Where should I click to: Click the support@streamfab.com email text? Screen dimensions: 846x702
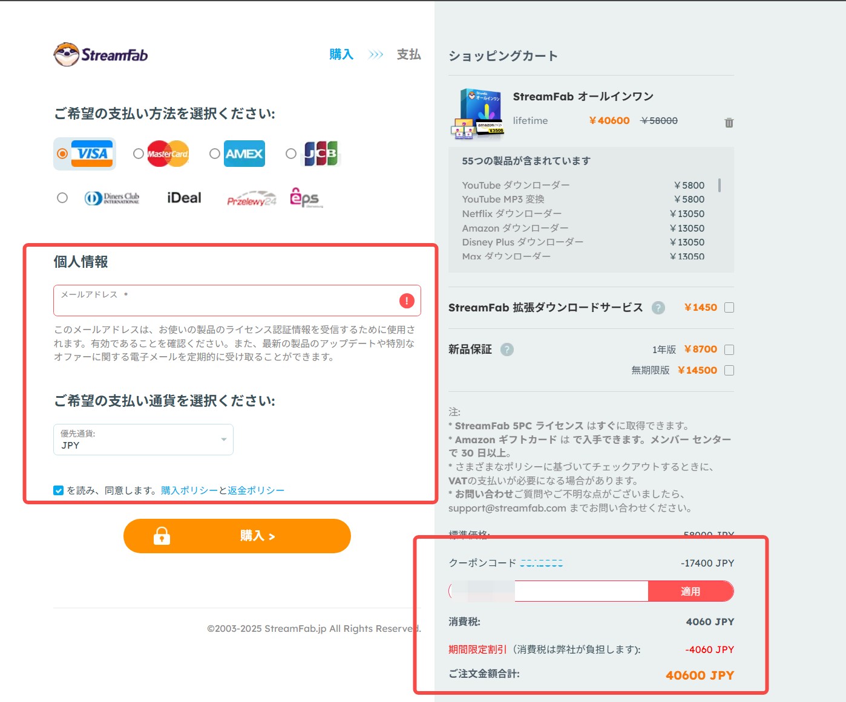click(507, 508)
